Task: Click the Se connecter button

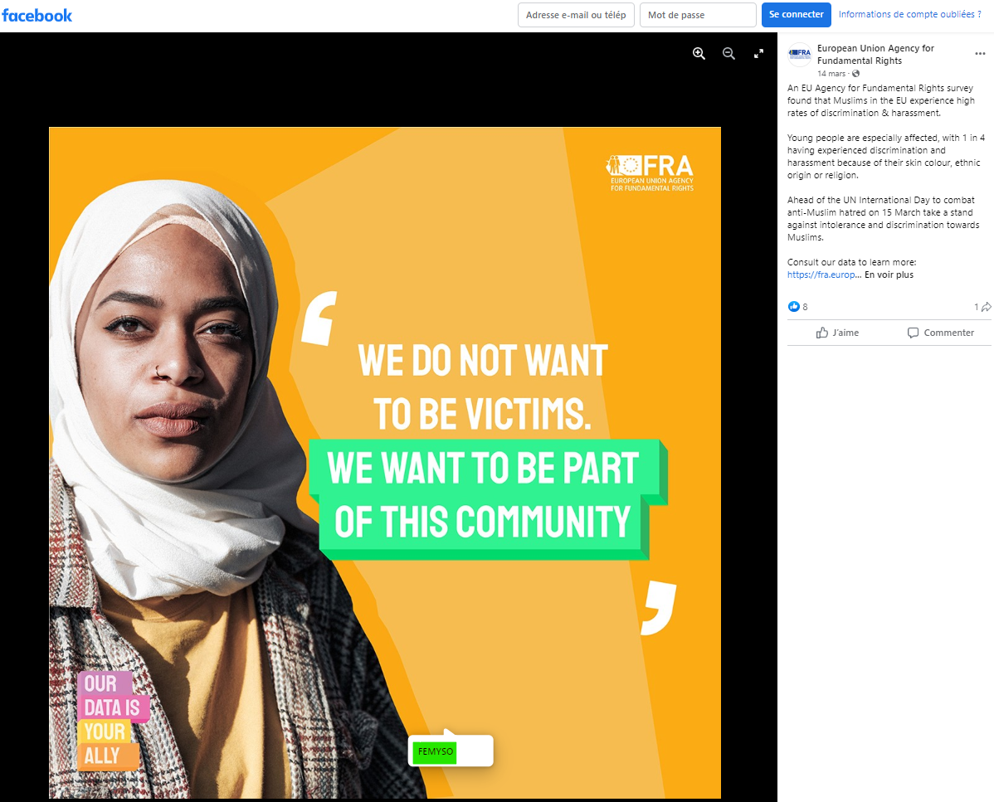Action: coord(797,15)
